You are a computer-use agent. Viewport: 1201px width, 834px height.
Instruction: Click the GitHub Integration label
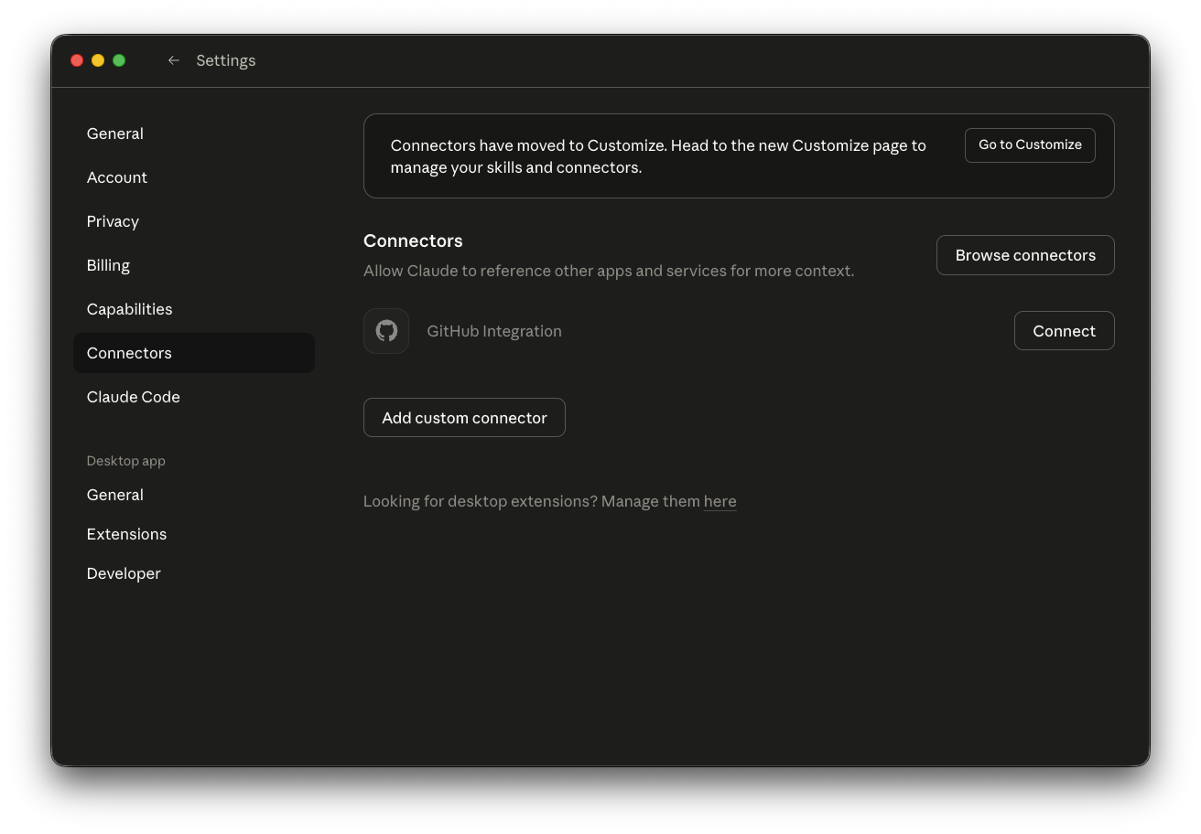494,331
